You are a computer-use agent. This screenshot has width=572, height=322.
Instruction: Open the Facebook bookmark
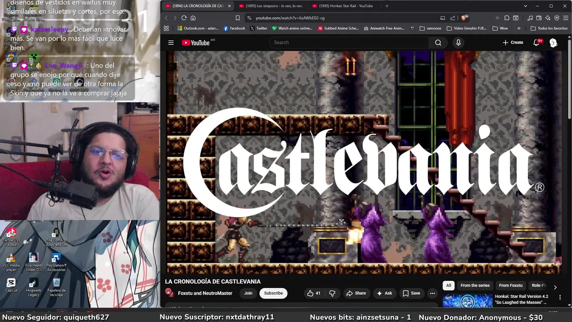[234, 28]
